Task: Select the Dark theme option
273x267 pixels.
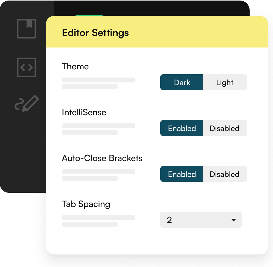Action: click(182, 82)
